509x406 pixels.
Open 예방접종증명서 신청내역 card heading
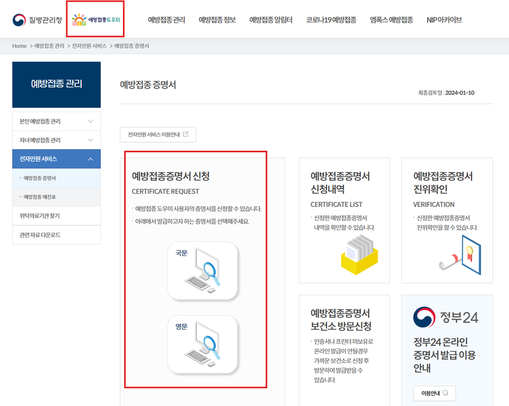[x=340, y=183]
